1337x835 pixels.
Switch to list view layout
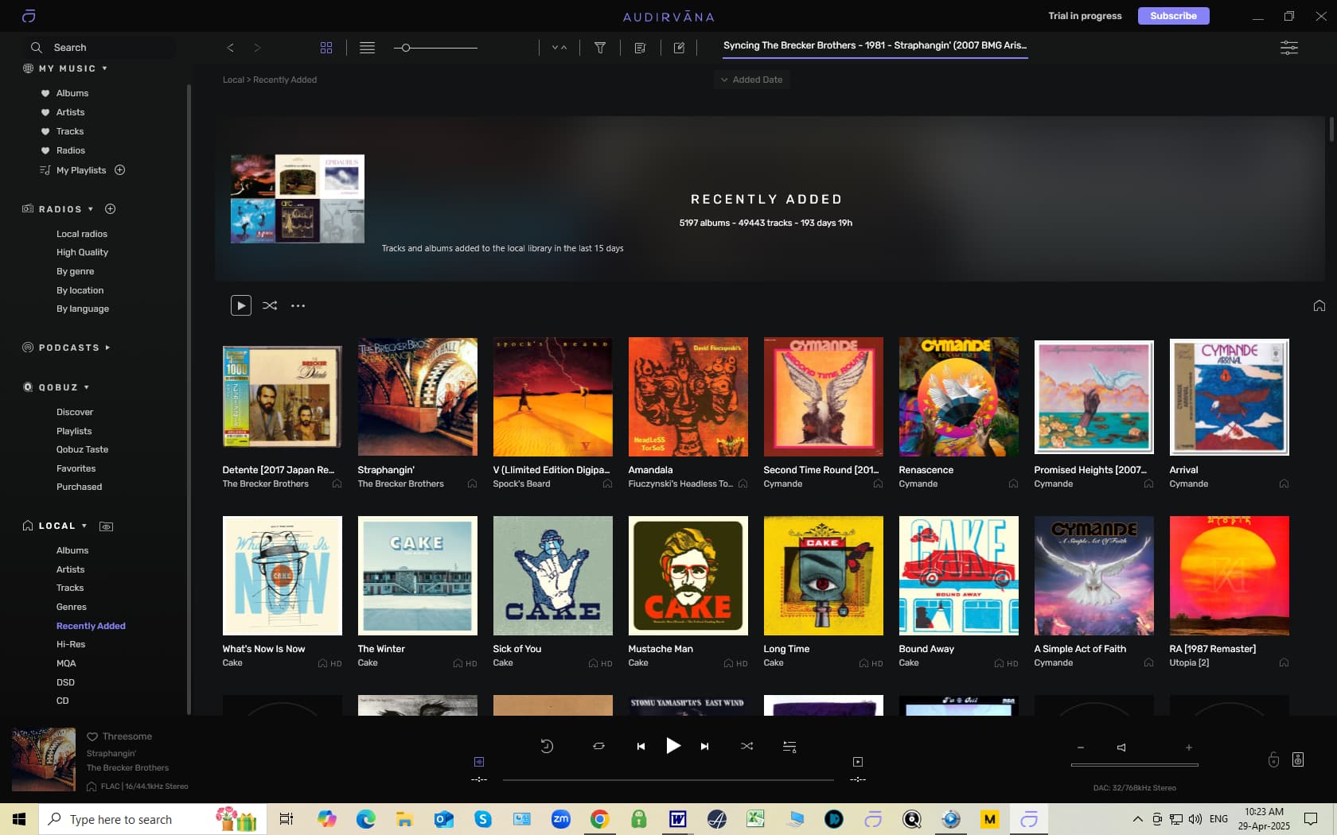367,48
